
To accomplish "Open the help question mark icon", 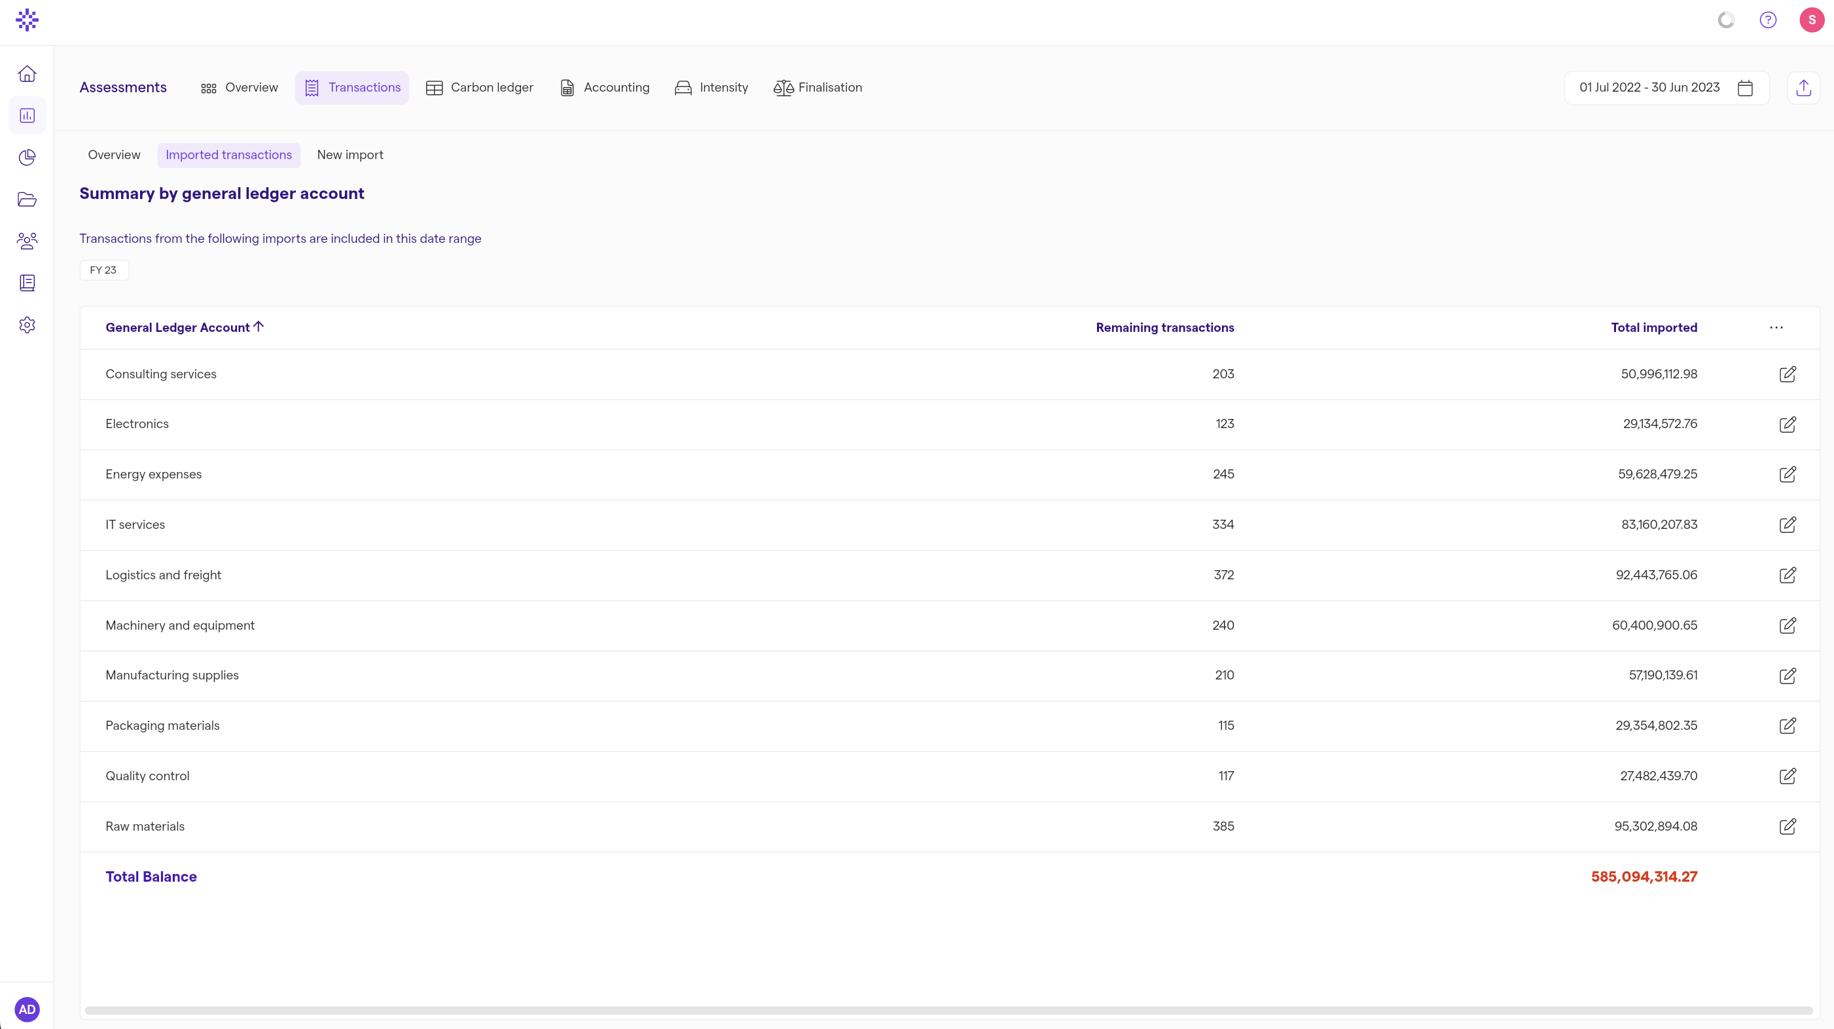I will pyautogui.click(x=1768, y=20).
